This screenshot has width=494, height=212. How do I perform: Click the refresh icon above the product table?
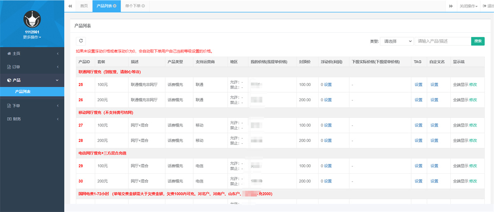pos(81,41)
